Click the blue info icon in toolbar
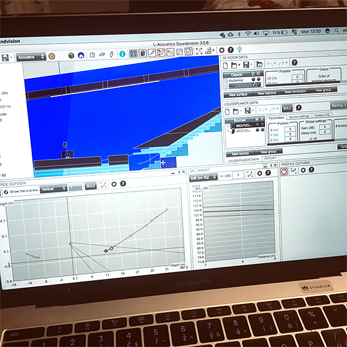 coord(122,54)
